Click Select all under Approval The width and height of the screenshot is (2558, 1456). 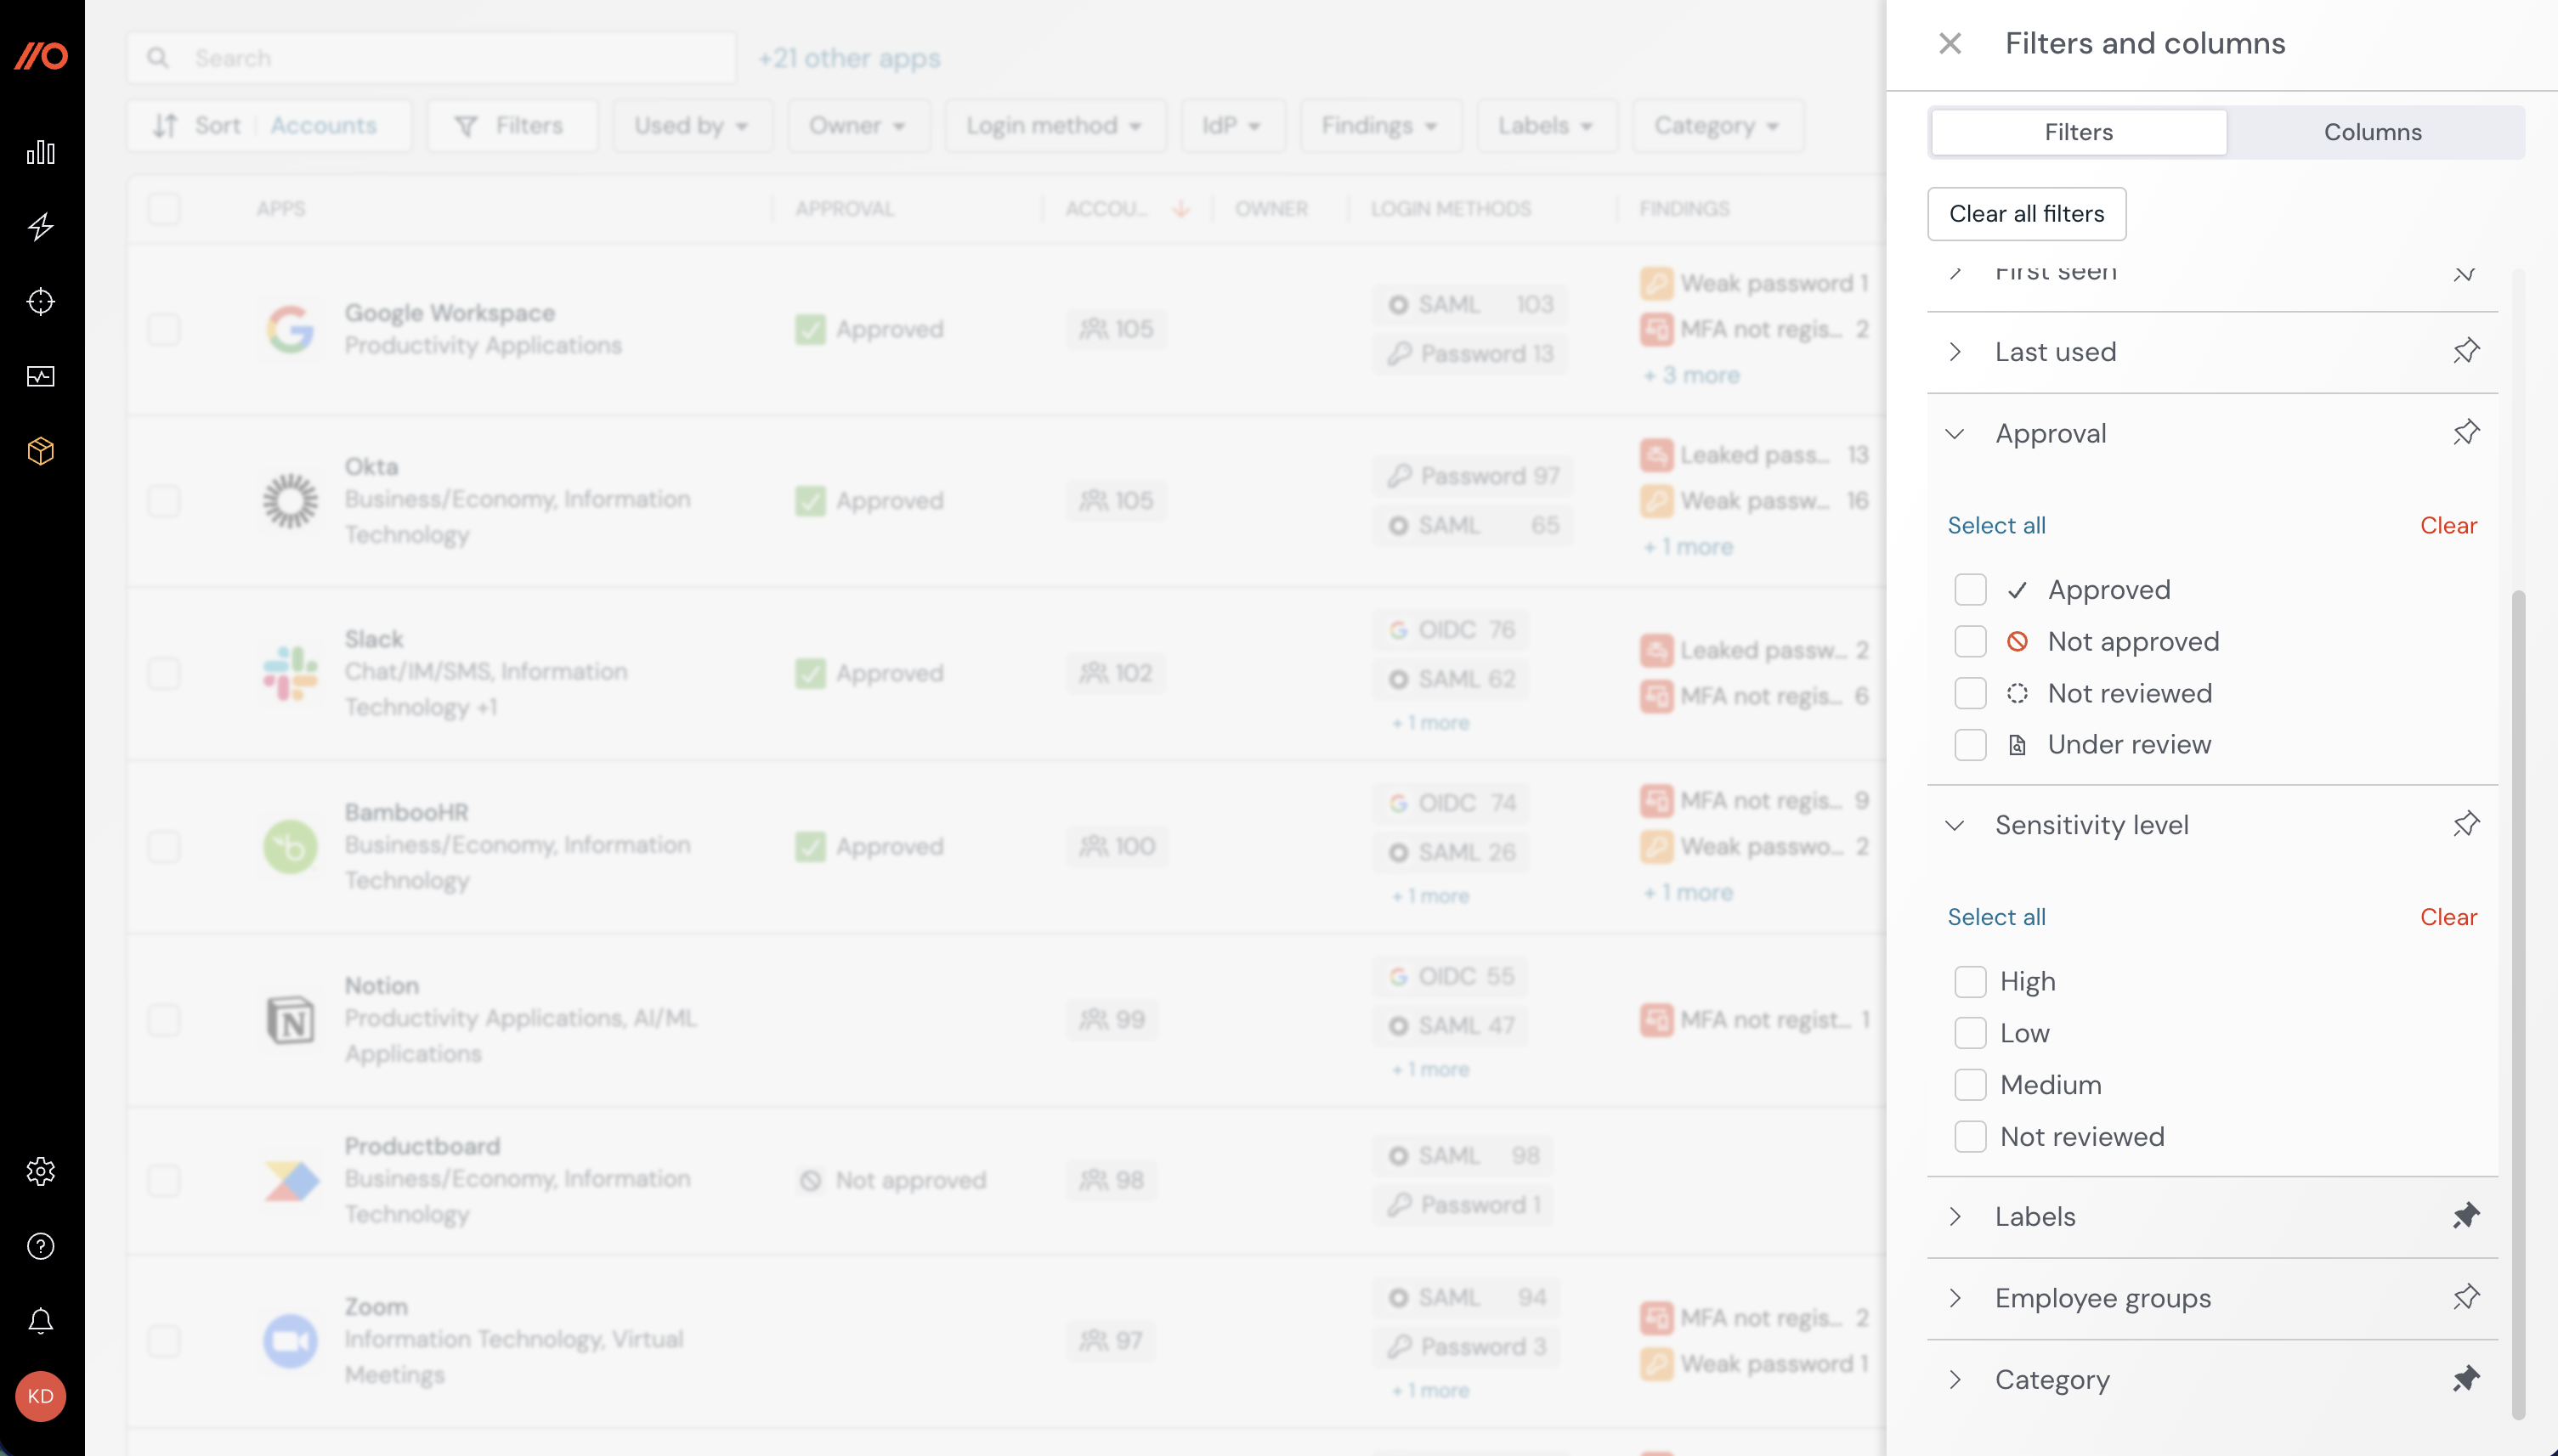coord(1995,525)
